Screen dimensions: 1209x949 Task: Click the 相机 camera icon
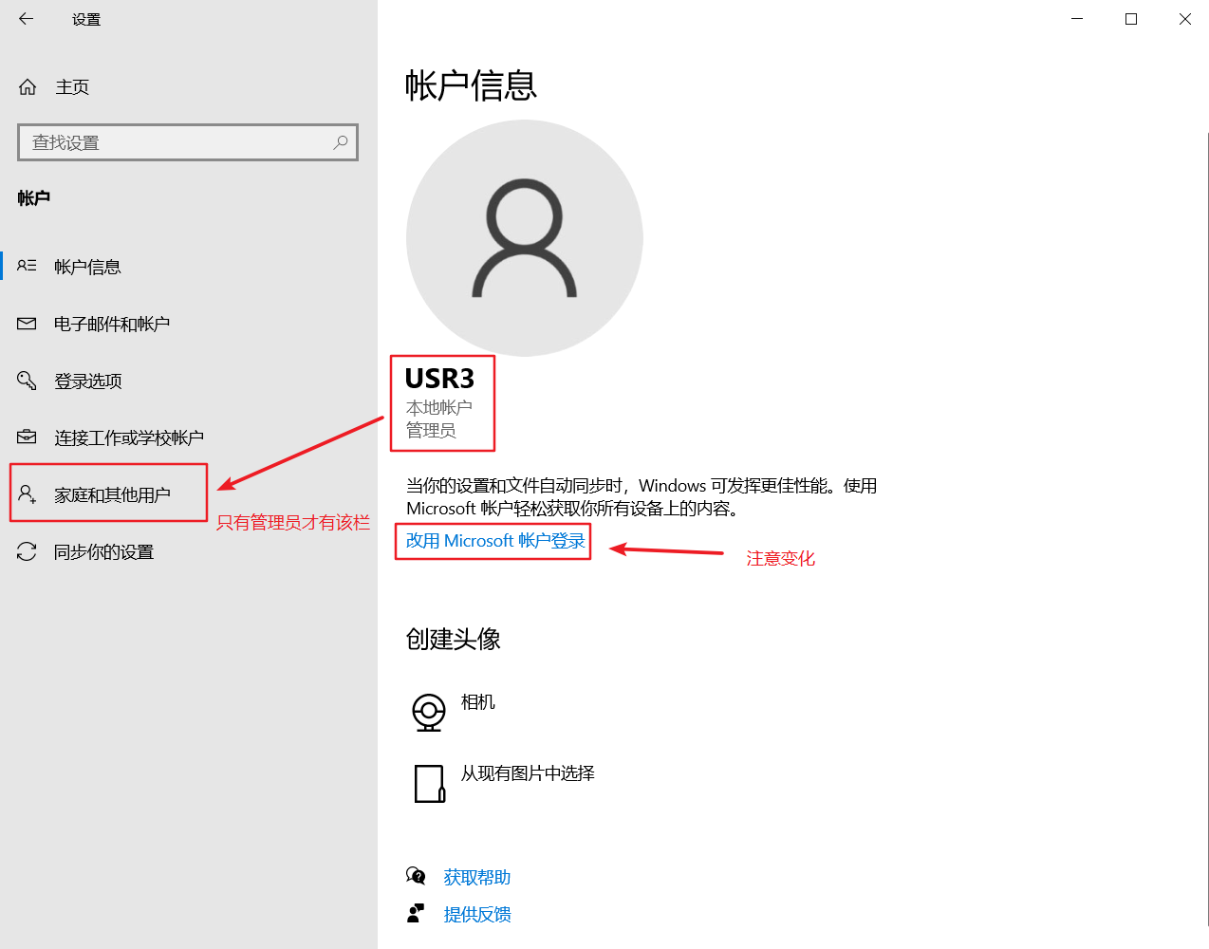[x=429, y=712]
